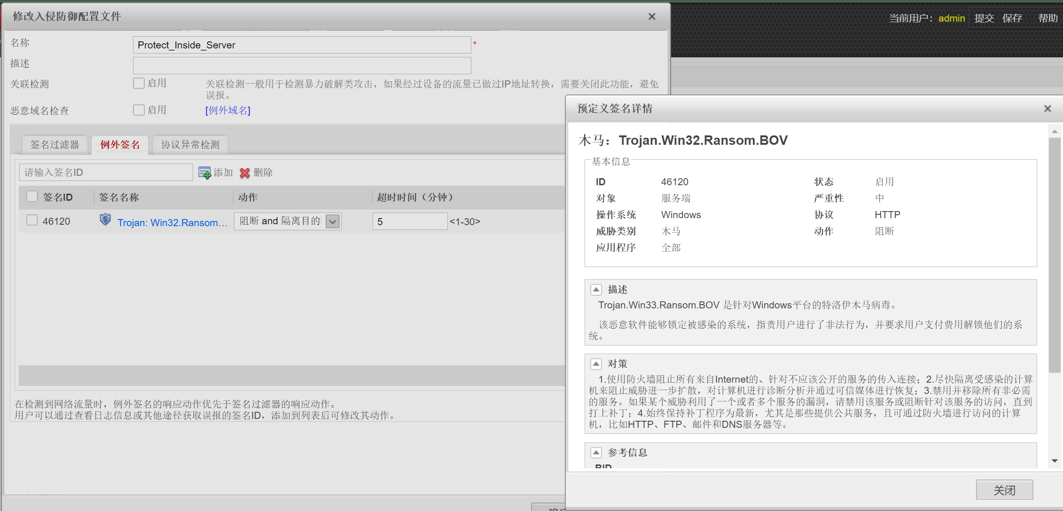Click the timeout minutes field showing 5

[410, 221]
